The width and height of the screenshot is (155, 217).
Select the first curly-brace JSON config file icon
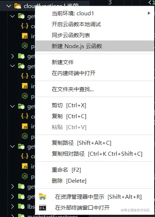click(x=25, y=26)
